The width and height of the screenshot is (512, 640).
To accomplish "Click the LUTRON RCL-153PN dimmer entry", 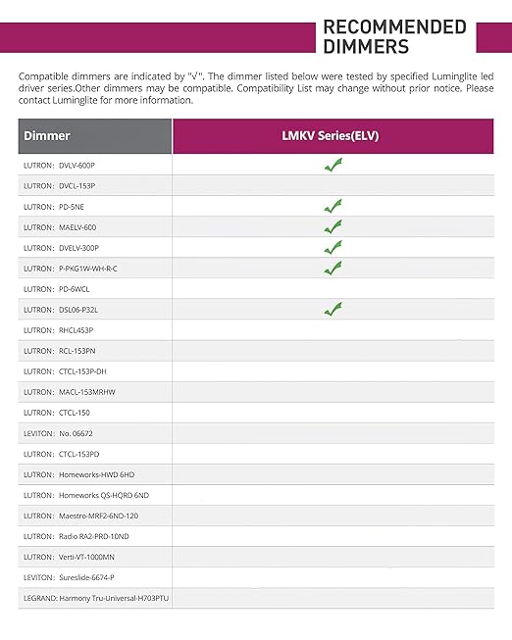I will pos(60,351).
